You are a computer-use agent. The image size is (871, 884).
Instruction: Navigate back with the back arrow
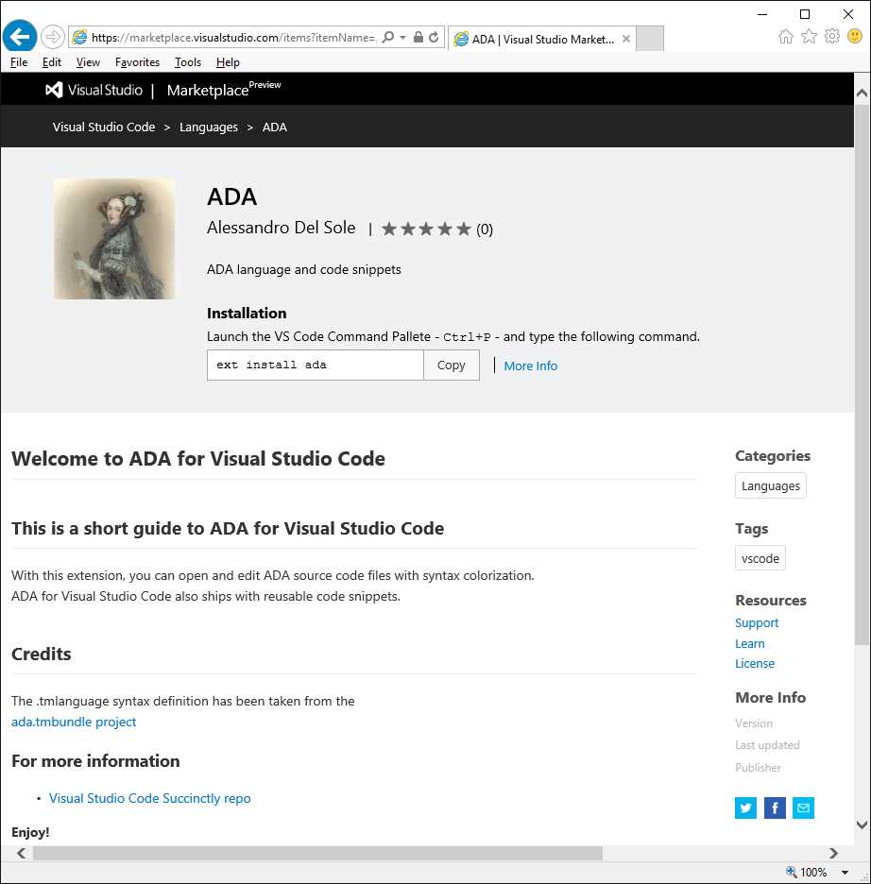click(x=19, y=36)
